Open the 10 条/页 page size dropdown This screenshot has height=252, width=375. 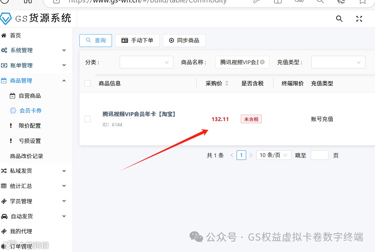[x=274, y=155]
